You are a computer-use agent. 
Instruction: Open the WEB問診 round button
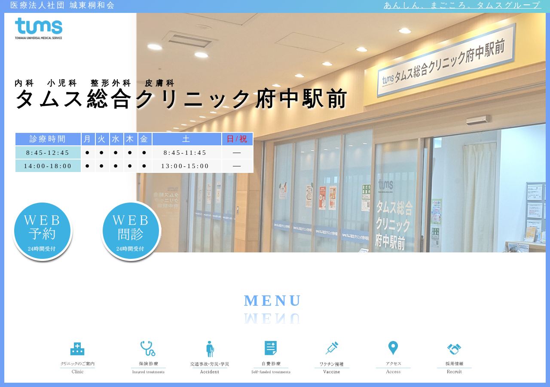pos(131,231)
